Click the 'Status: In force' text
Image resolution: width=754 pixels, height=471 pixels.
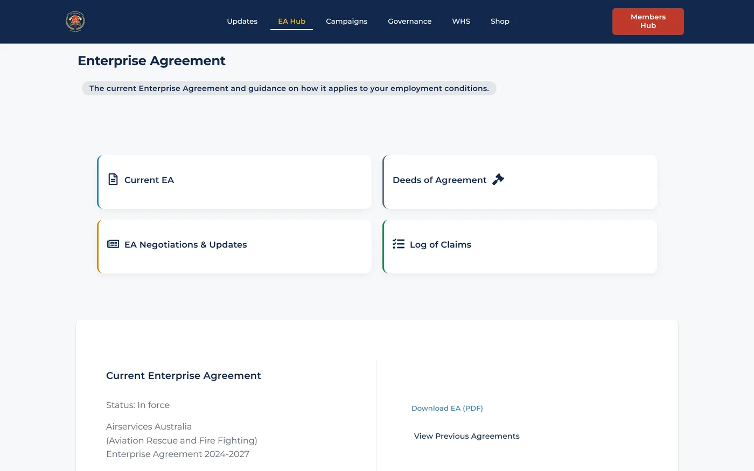[138, 405]
